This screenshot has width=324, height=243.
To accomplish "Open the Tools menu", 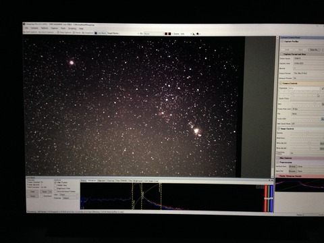I will click(63, 28).
